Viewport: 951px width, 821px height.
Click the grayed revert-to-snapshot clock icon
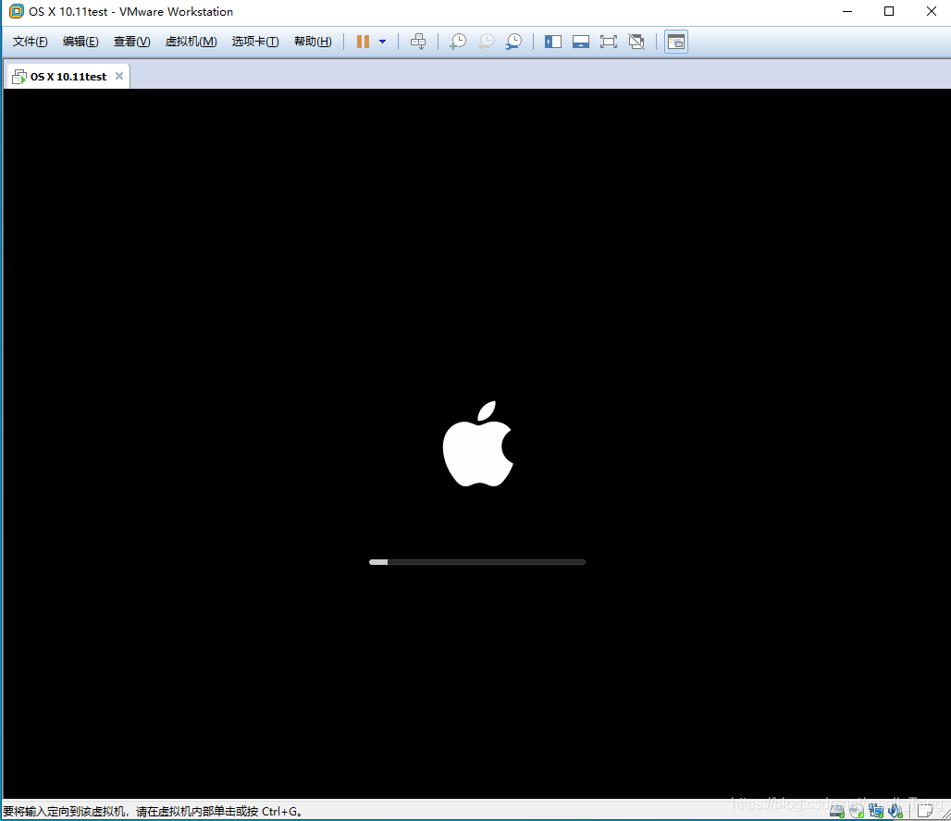pyautogui.click(x=486, y=42)
